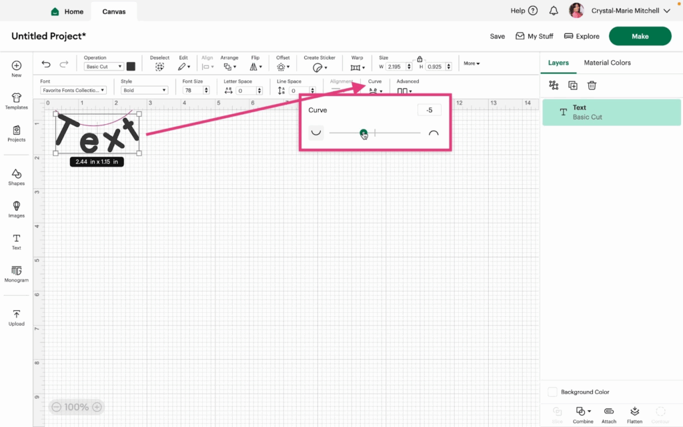
Task: Open the Operation Basic Cut dropdown
Action: 103,67
